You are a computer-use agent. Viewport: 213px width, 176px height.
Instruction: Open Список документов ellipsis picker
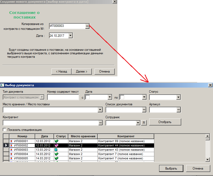pyautogui.click(x=144, y=110)
